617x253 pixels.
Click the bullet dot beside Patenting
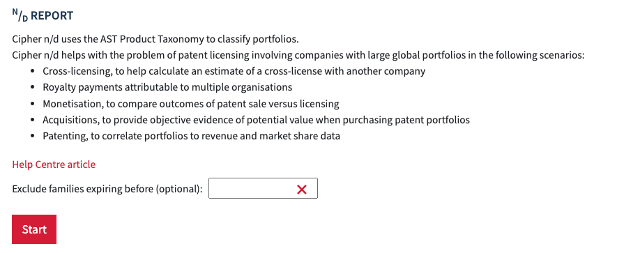click(x=33, y=137)
